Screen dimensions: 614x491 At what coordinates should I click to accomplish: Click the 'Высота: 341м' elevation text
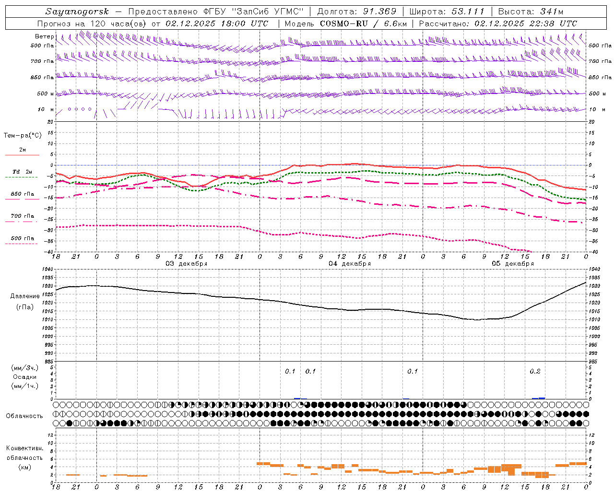click(531, 12)
